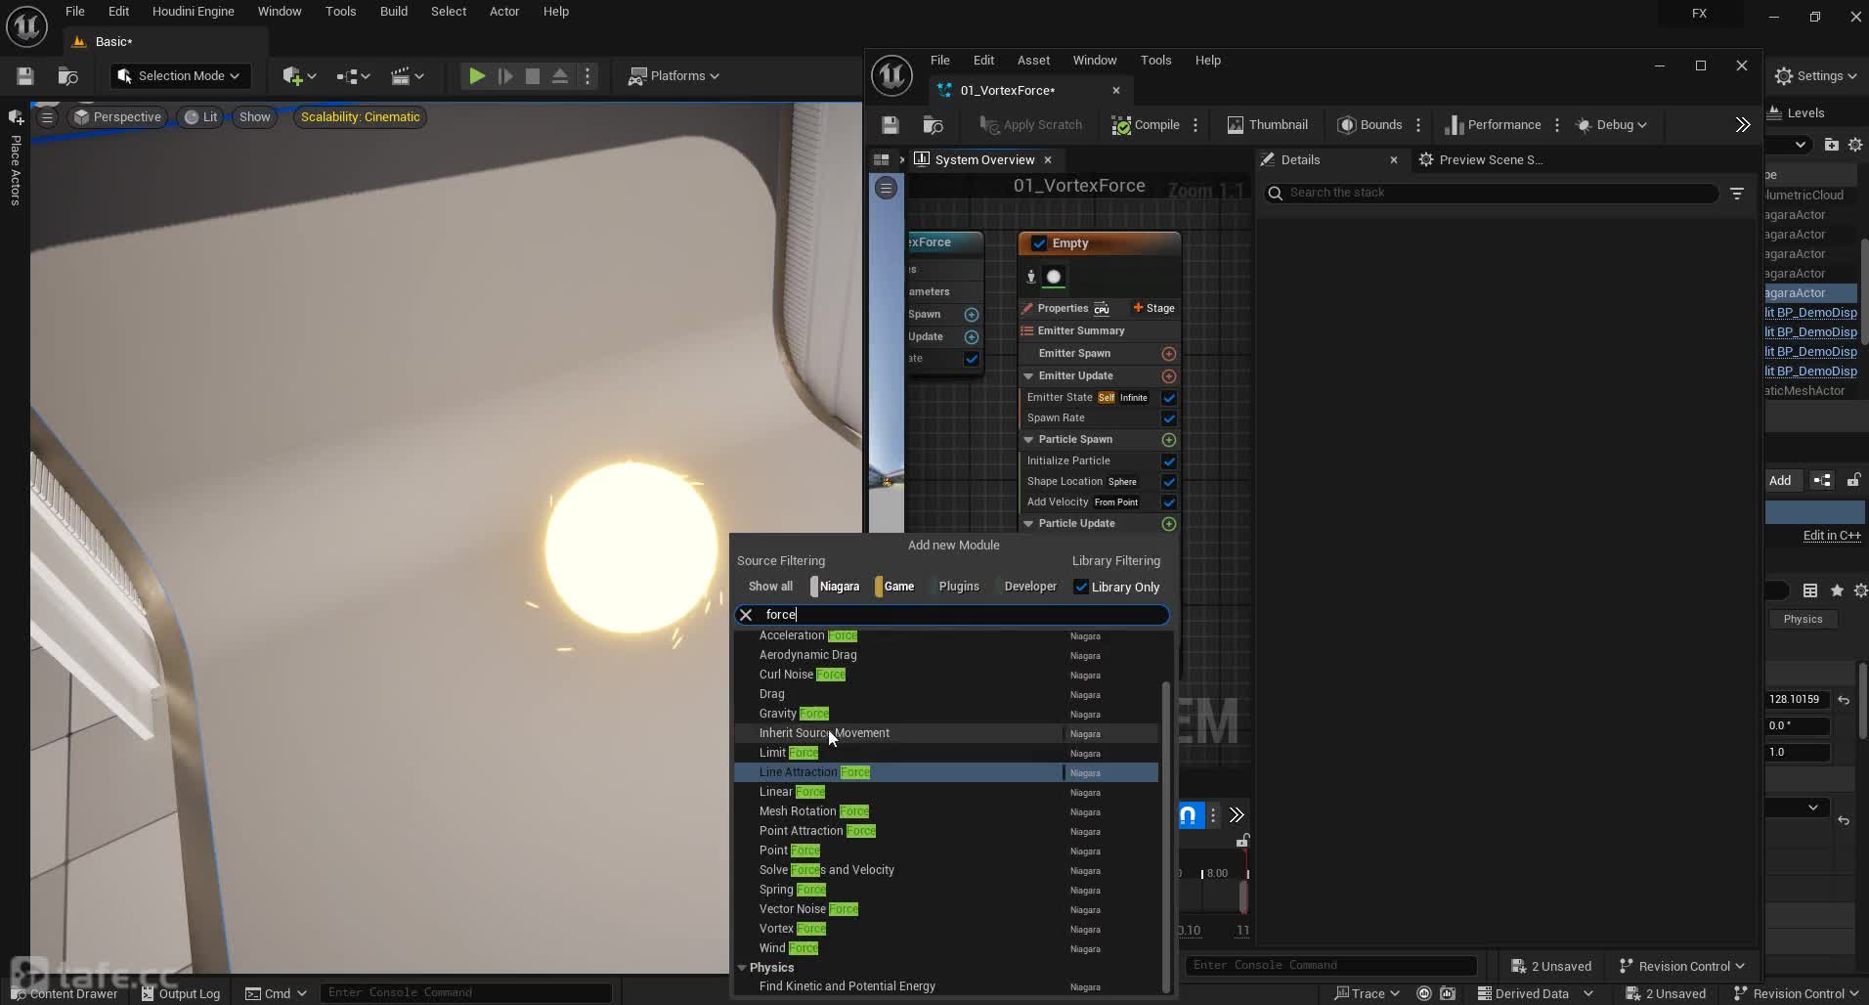The image size is (1869, 1005).
Task: Toggle Initialize Particle module checkbox
Action: point(1168,461)
